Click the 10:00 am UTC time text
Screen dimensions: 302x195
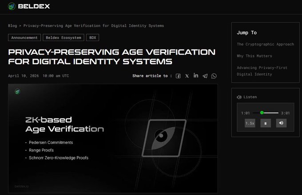coord(56,76)
